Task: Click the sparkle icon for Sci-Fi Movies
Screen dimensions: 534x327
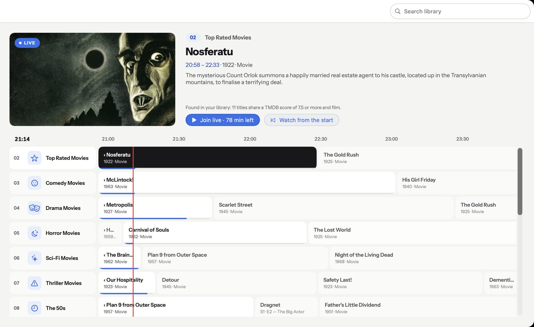Action: click(34, 258)
